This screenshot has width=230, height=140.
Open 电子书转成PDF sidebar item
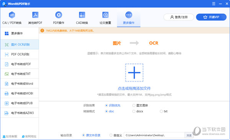coord(20,64)
